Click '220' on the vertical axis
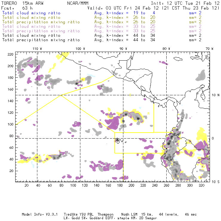The image size is (221, 221). (x=10, y=54)
